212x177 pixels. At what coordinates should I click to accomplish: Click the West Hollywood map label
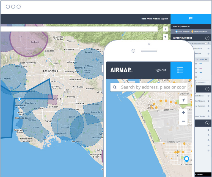click(x=28, y=63)
